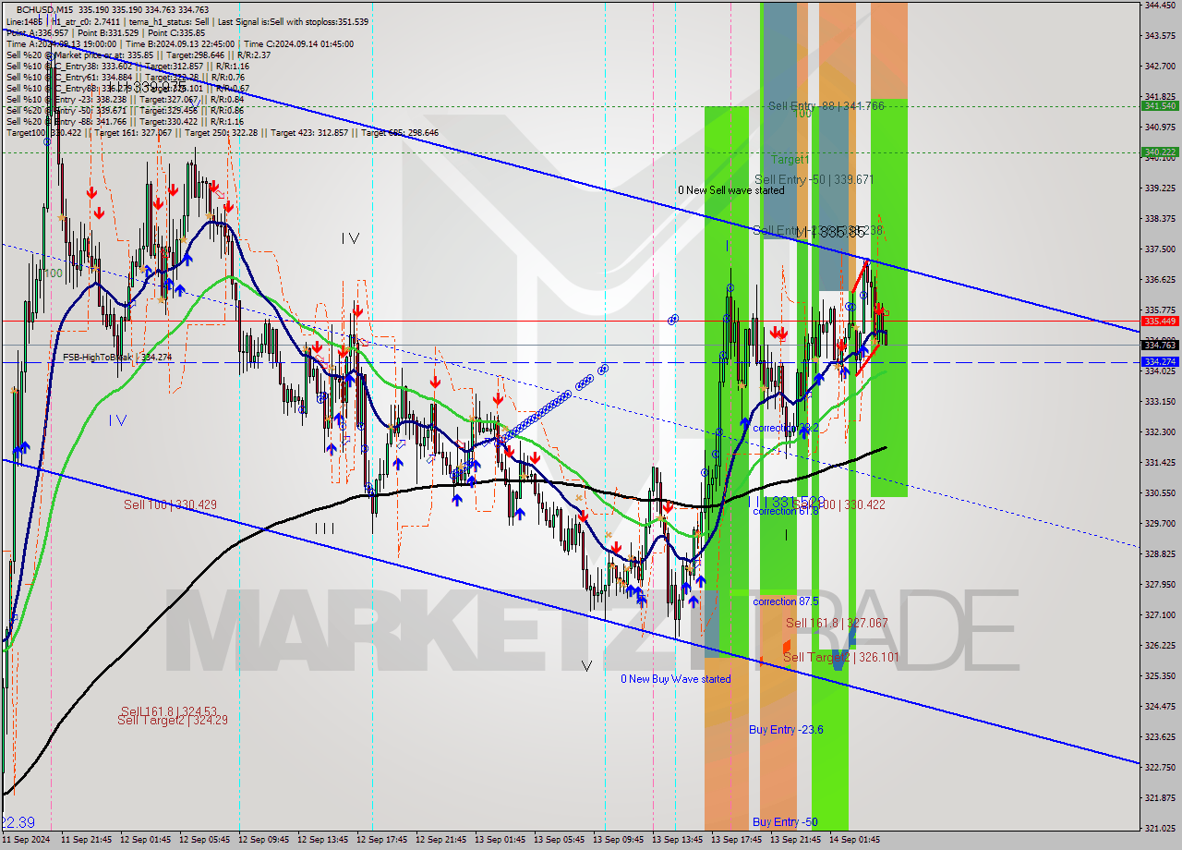Click the 344.450 price axis value
This screenshot has width=1182, height=850.
1159,5
